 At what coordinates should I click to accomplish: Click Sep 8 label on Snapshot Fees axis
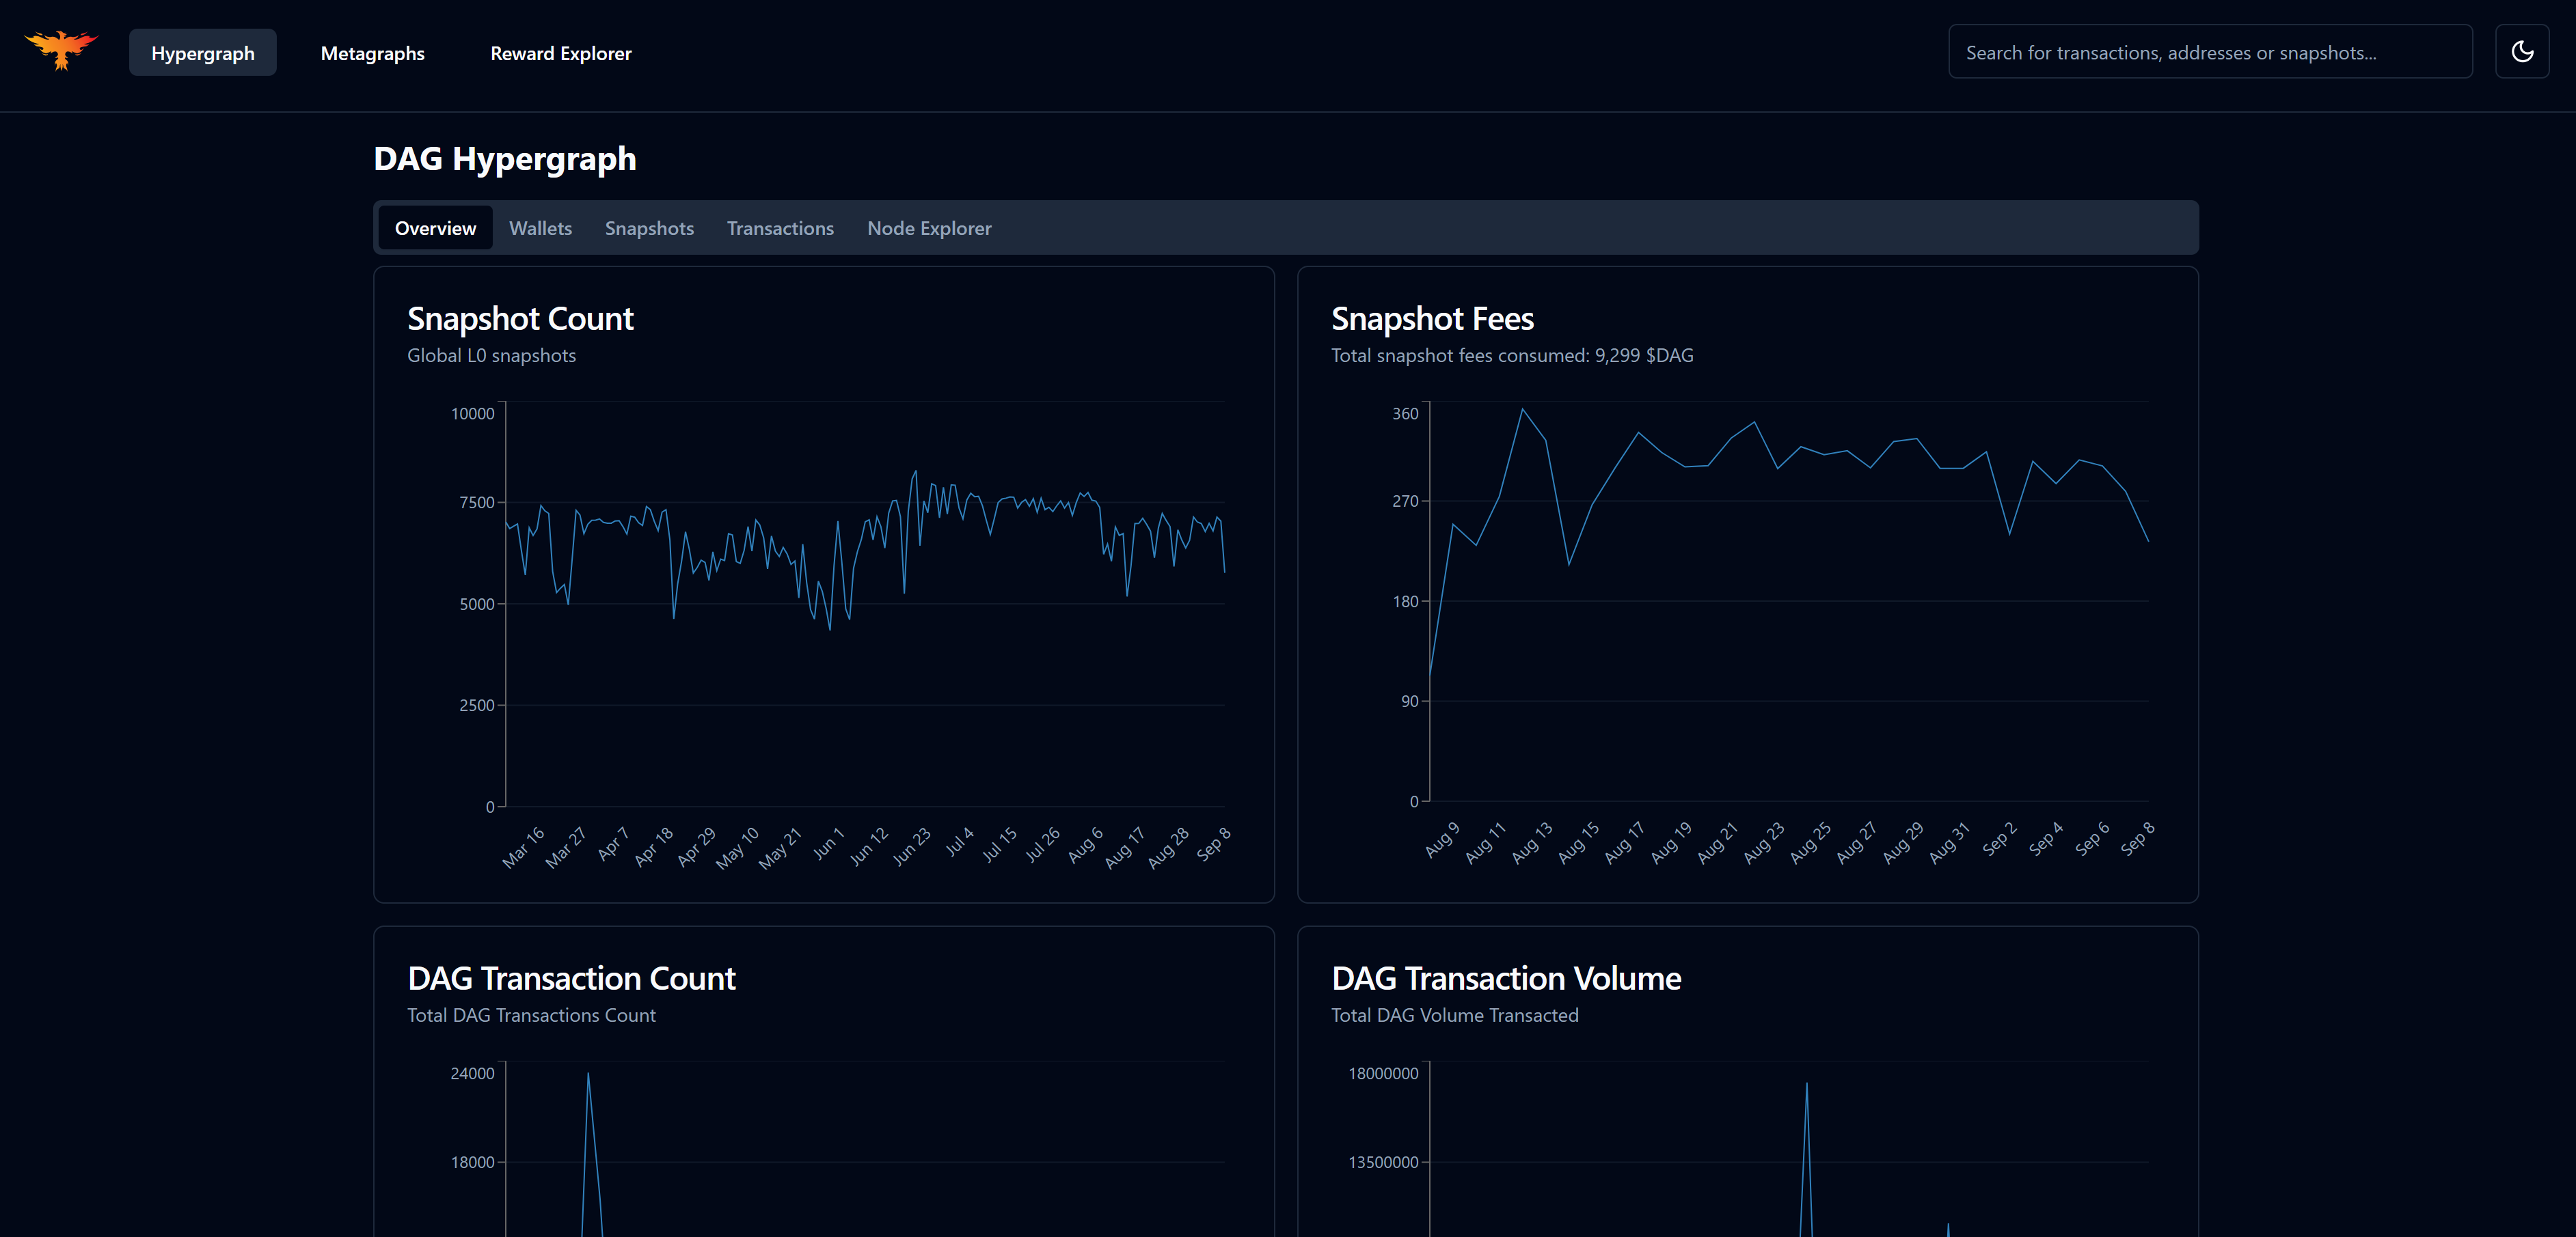[2137, 838]
